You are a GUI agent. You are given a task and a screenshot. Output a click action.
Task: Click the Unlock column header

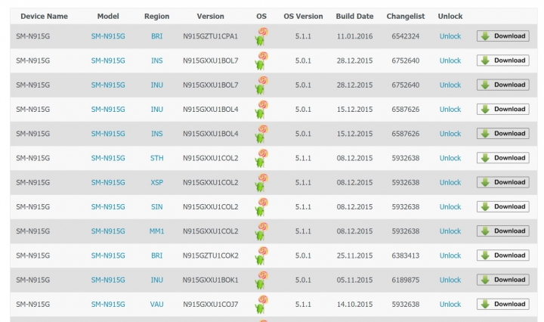coord(450,17)
